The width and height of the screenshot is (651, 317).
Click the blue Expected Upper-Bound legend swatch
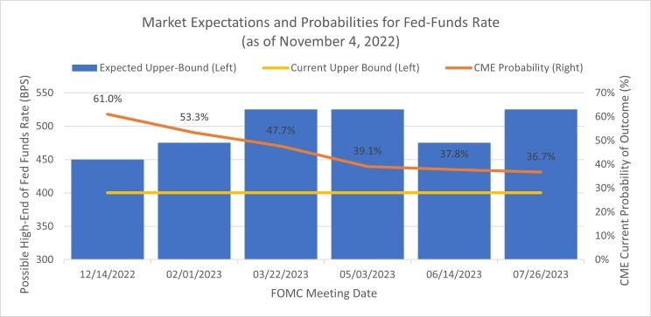pos(85,68)
